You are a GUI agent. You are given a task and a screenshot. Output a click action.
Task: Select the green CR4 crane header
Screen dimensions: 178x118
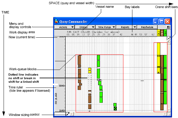165,33
